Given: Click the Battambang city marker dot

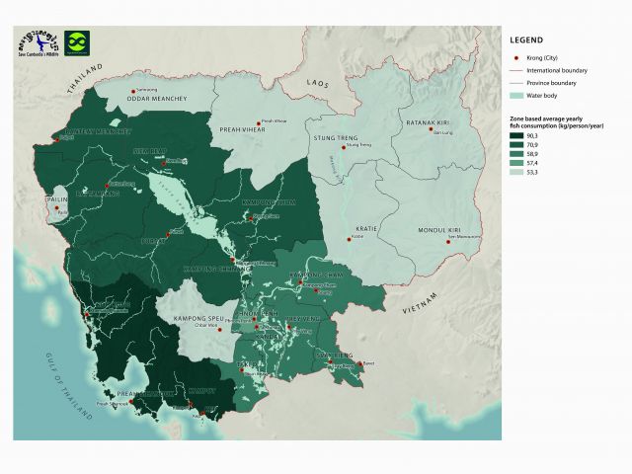Looking at the screenshot, I should tap(108, 187).
